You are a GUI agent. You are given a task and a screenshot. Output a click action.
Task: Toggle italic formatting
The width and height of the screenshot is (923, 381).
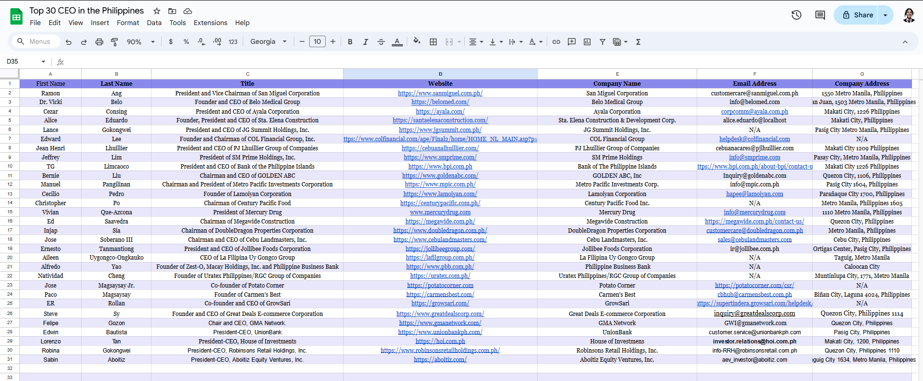click(x=366, y=42)
